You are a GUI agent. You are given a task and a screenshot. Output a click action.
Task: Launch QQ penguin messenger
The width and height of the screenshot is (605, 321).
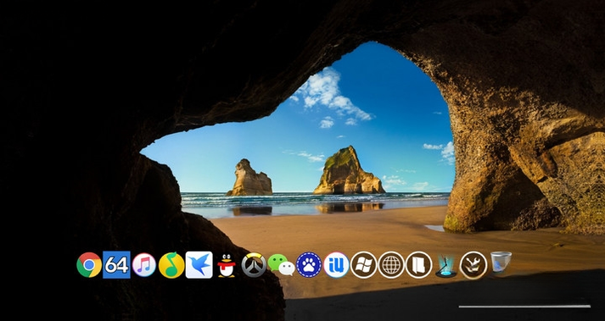227,265
